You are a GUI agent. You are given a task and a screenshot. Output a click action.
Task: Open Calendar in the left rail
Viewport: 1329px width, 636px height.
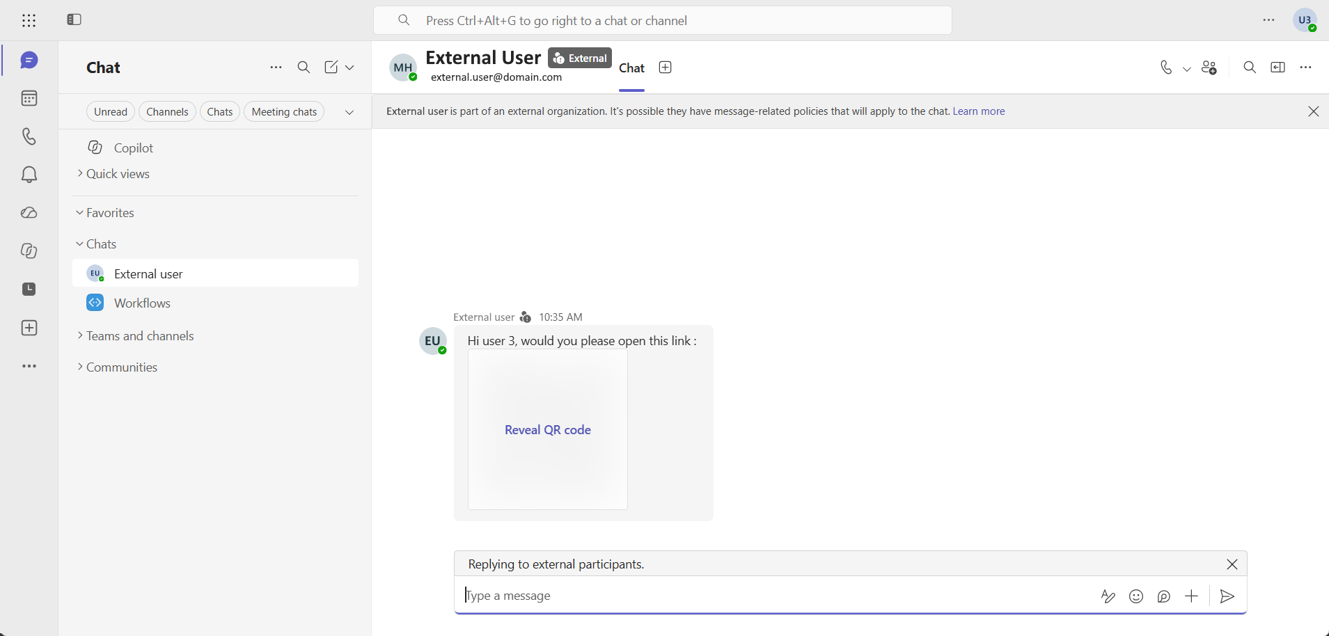[x=29, y=98]
